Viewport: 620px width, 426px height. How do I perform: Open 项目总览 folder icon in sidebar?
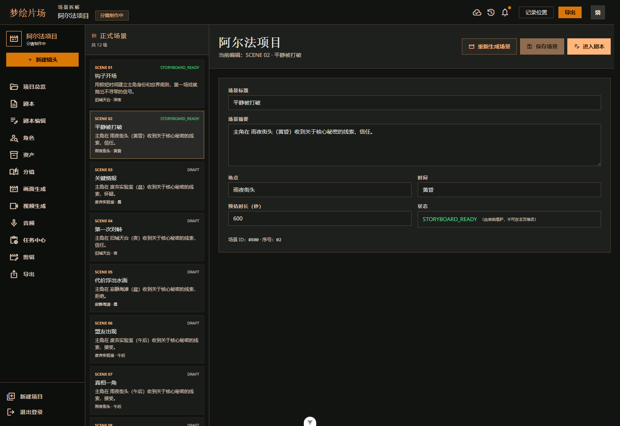[14, 87]
